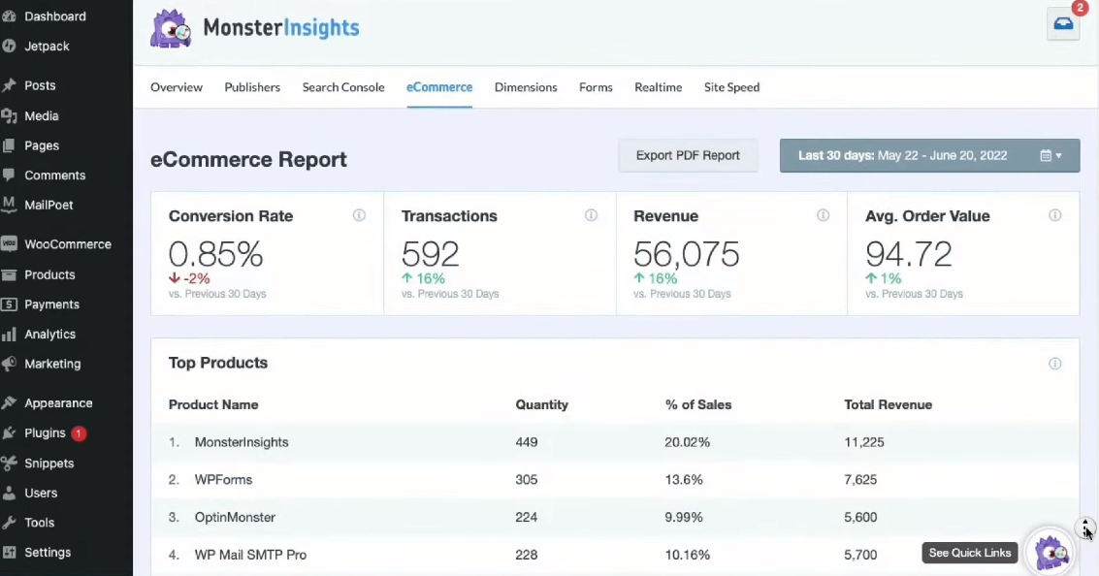Go to the Realtime tab
The width and height of the screenshot is (1099, 576).
(658, 87)
